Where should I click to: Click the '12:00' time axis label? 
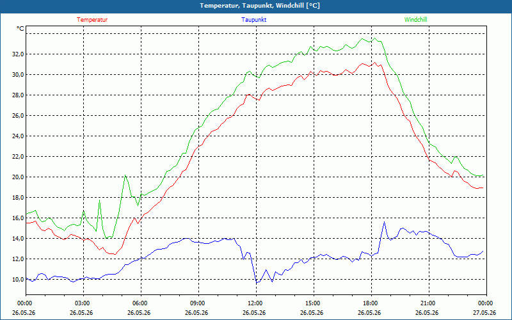255,303
